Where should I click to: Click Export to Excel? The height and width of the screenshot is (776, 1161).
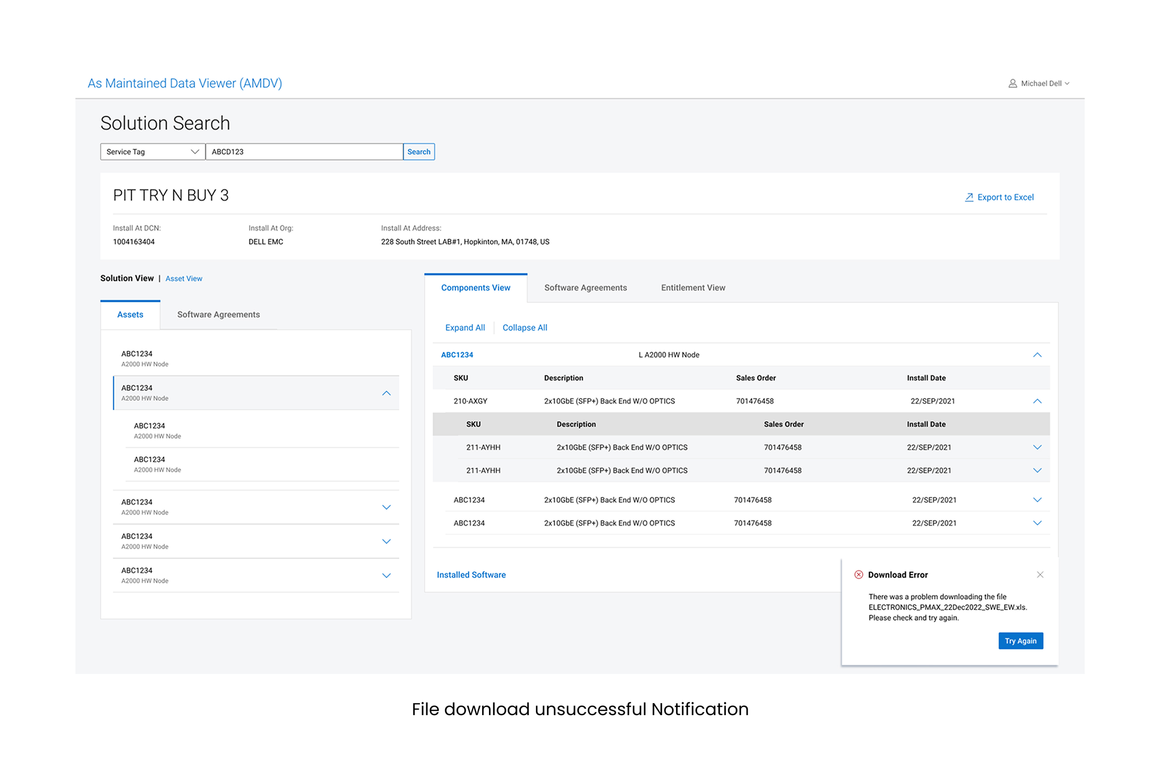tap(999, 197)
